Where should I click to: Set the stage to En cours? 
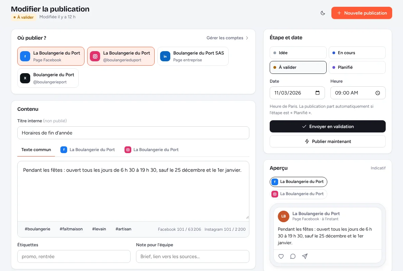point(357,53)
